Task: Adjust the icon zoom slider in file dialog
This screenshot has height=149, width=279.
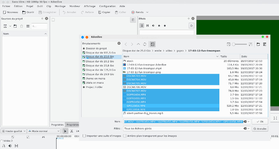Action: pyautogui.click(x=240, y=44)
